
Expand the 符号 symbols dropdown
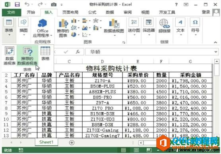tap(195, 27)
